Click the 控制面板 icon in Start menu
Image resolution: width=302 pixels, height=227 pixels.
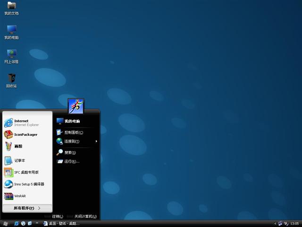coord(59,132)
